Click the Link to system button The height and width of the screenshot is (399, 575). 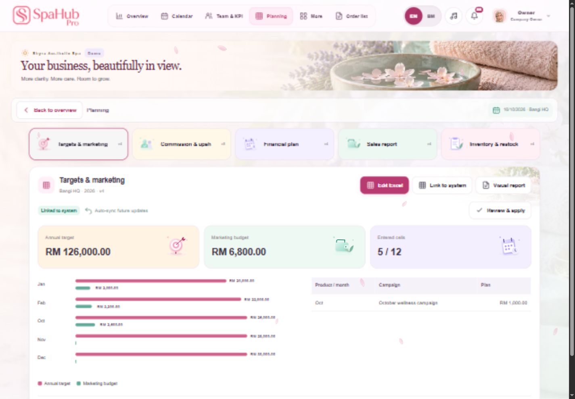pyautogui.click(x=442, y=185)
